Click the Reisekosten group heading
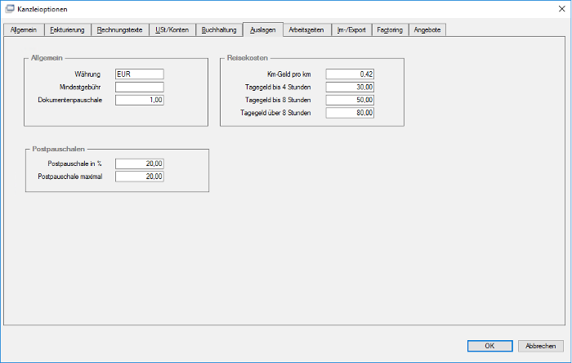 point(248,58)
